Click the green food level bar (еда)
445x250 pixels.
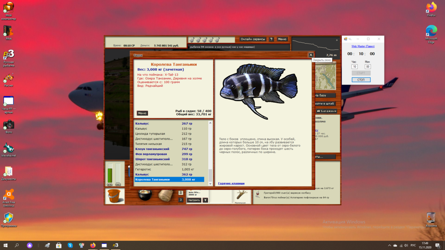110,173
